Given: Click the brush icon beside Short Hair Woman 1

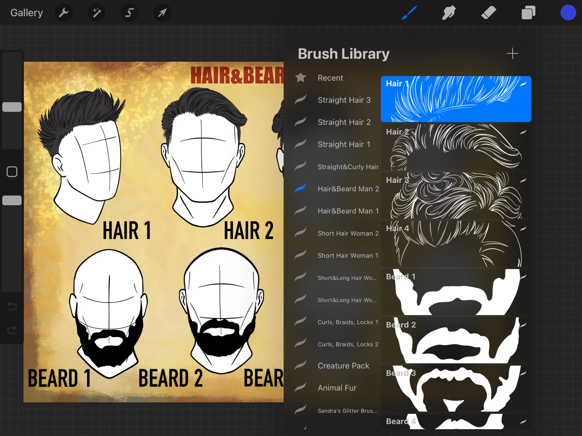Looking at the screenshot, I should click(x=300, y=254).
